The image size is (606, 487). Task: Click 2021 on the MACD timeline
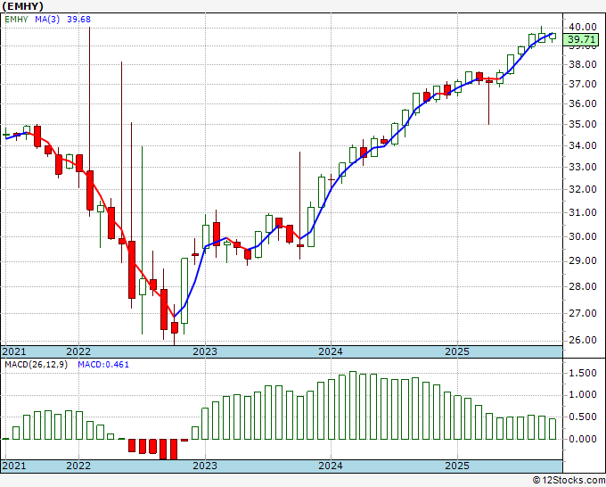[14, 466]
